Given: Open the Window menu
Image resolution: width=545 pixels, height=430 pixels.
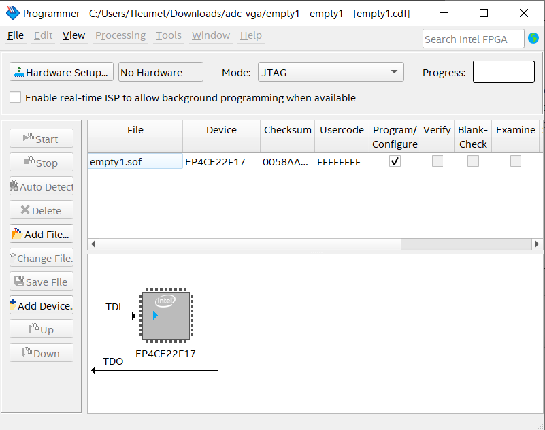Looking at the screenshot, I should 211,35.
